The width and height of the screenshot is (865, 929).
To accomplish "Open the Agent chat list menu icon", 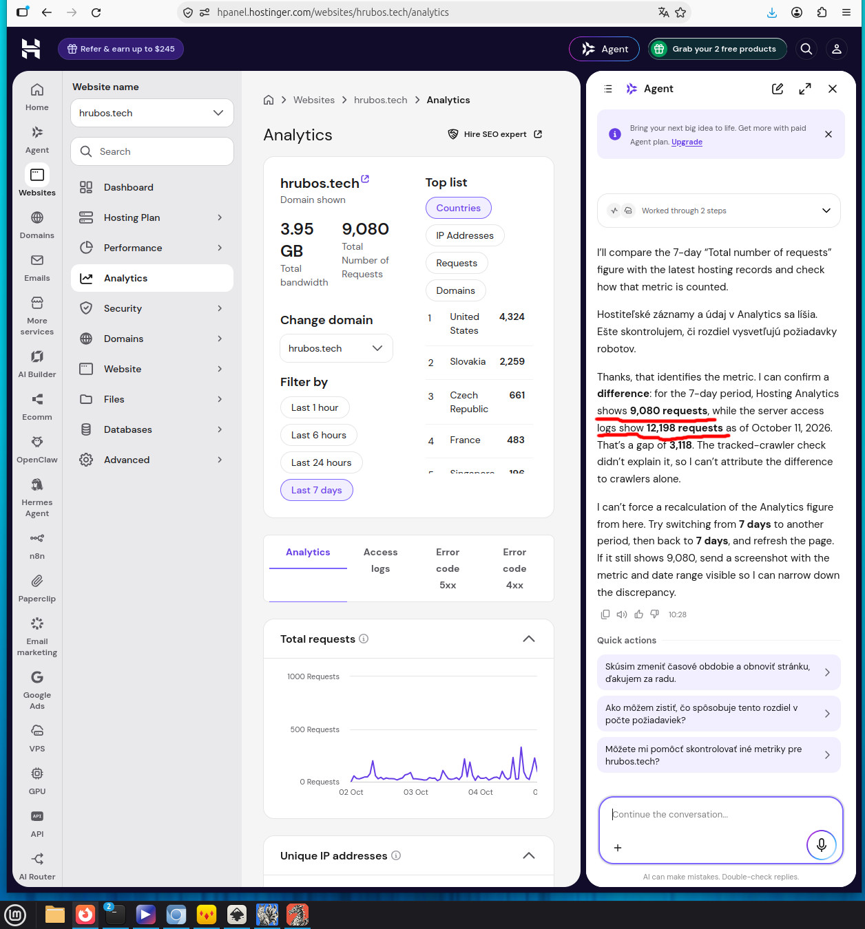I will tap(608, 89).
